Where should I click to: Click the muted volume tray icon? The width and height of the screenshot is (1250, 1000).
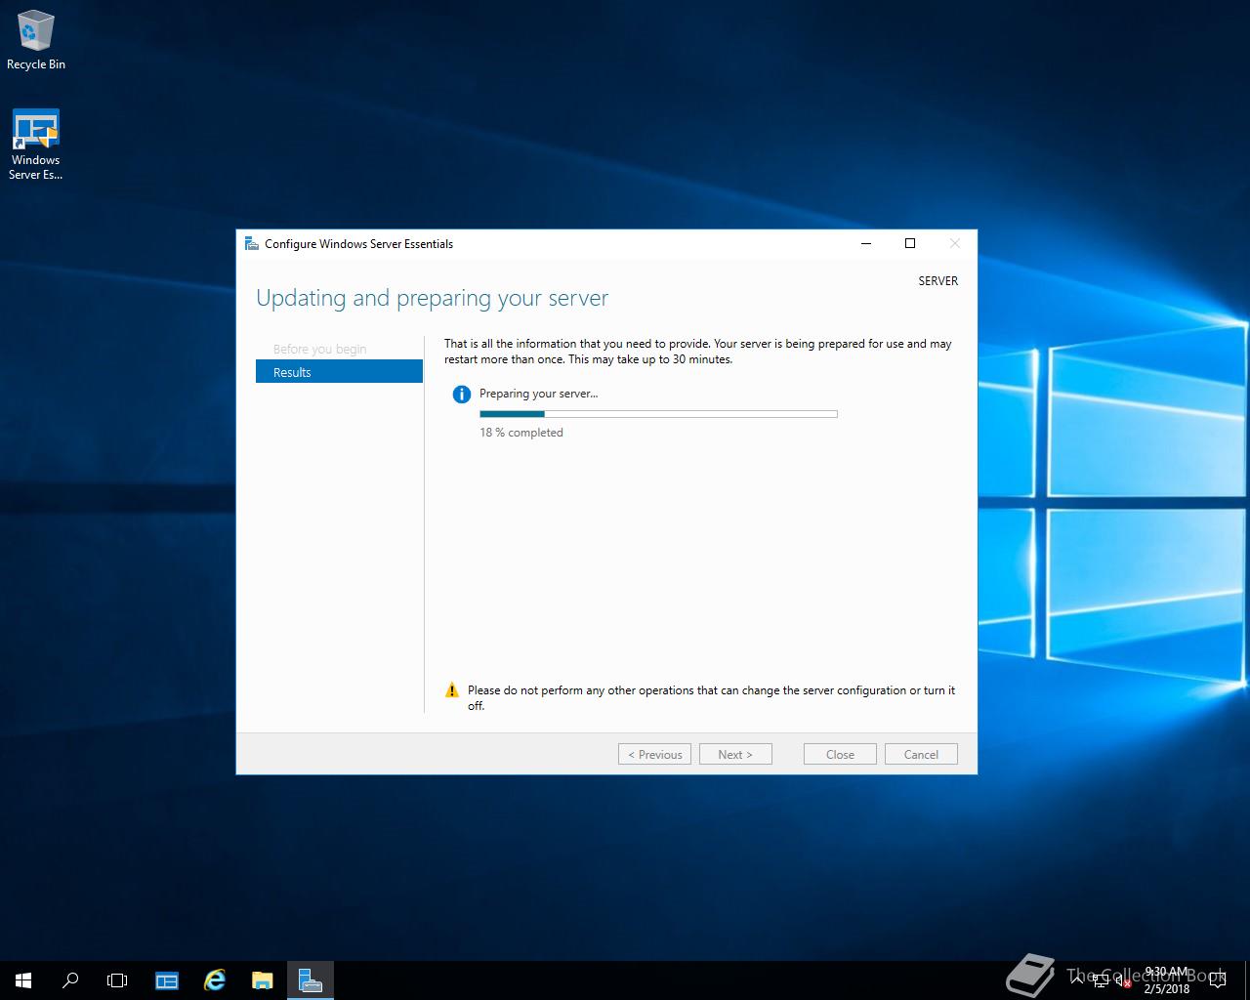1123,980
